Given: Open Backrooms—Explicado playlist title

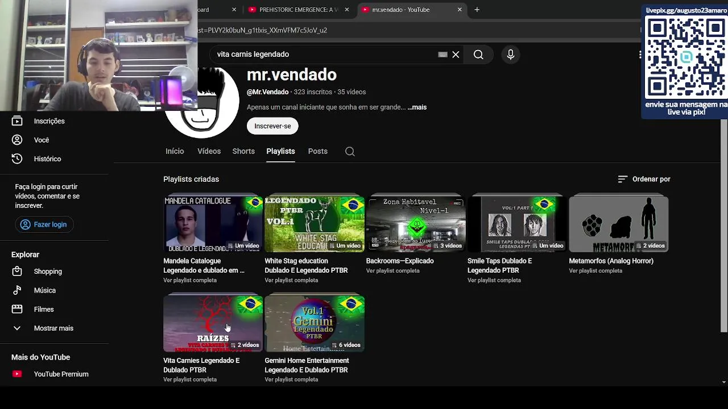Looking at the screenshot, I should [400, 261].
